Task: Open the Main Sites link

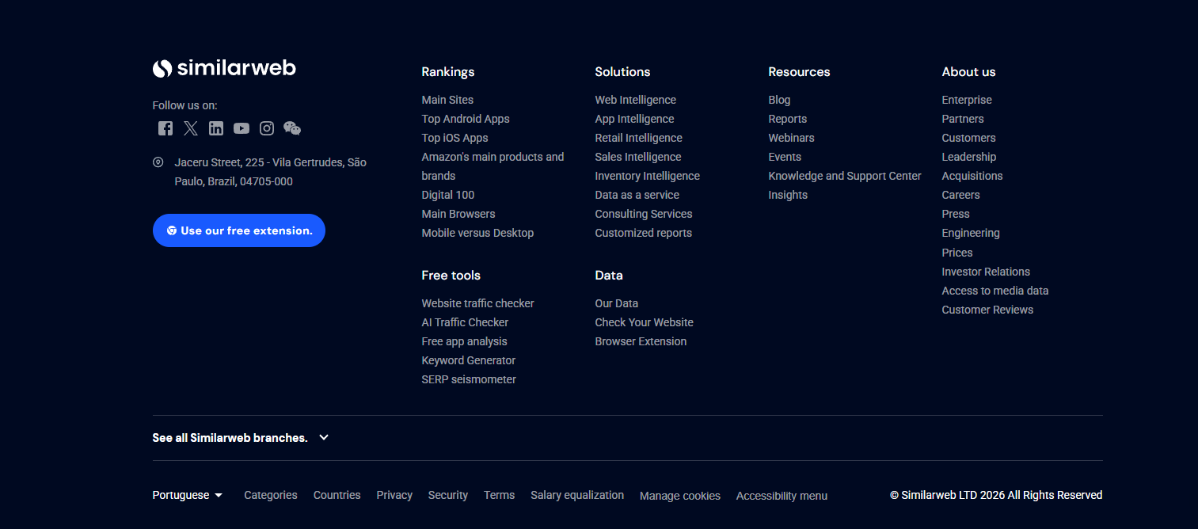Action: pyautogui.click(x=447, y=100)
